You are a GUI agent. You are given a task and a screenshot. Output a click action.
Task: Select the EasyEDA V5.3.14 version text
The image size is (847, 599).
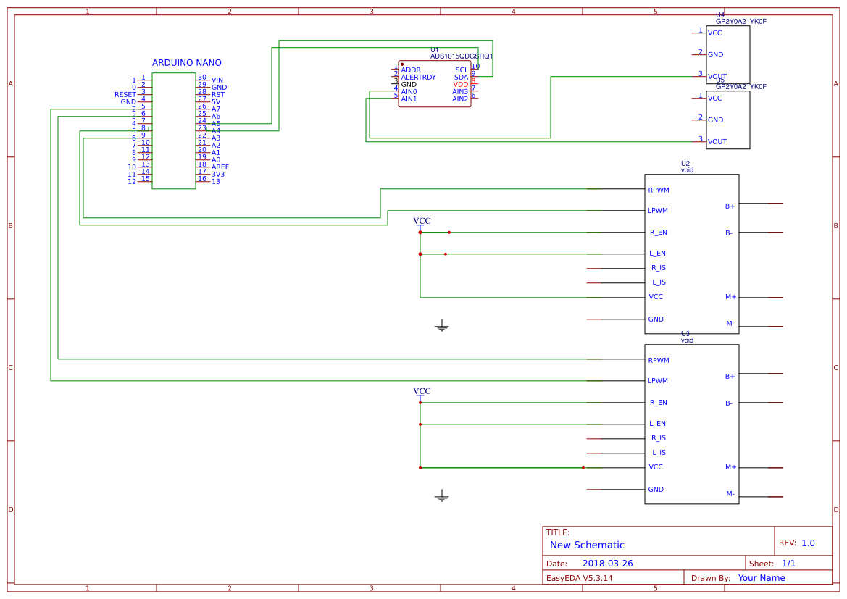point(580,578)
